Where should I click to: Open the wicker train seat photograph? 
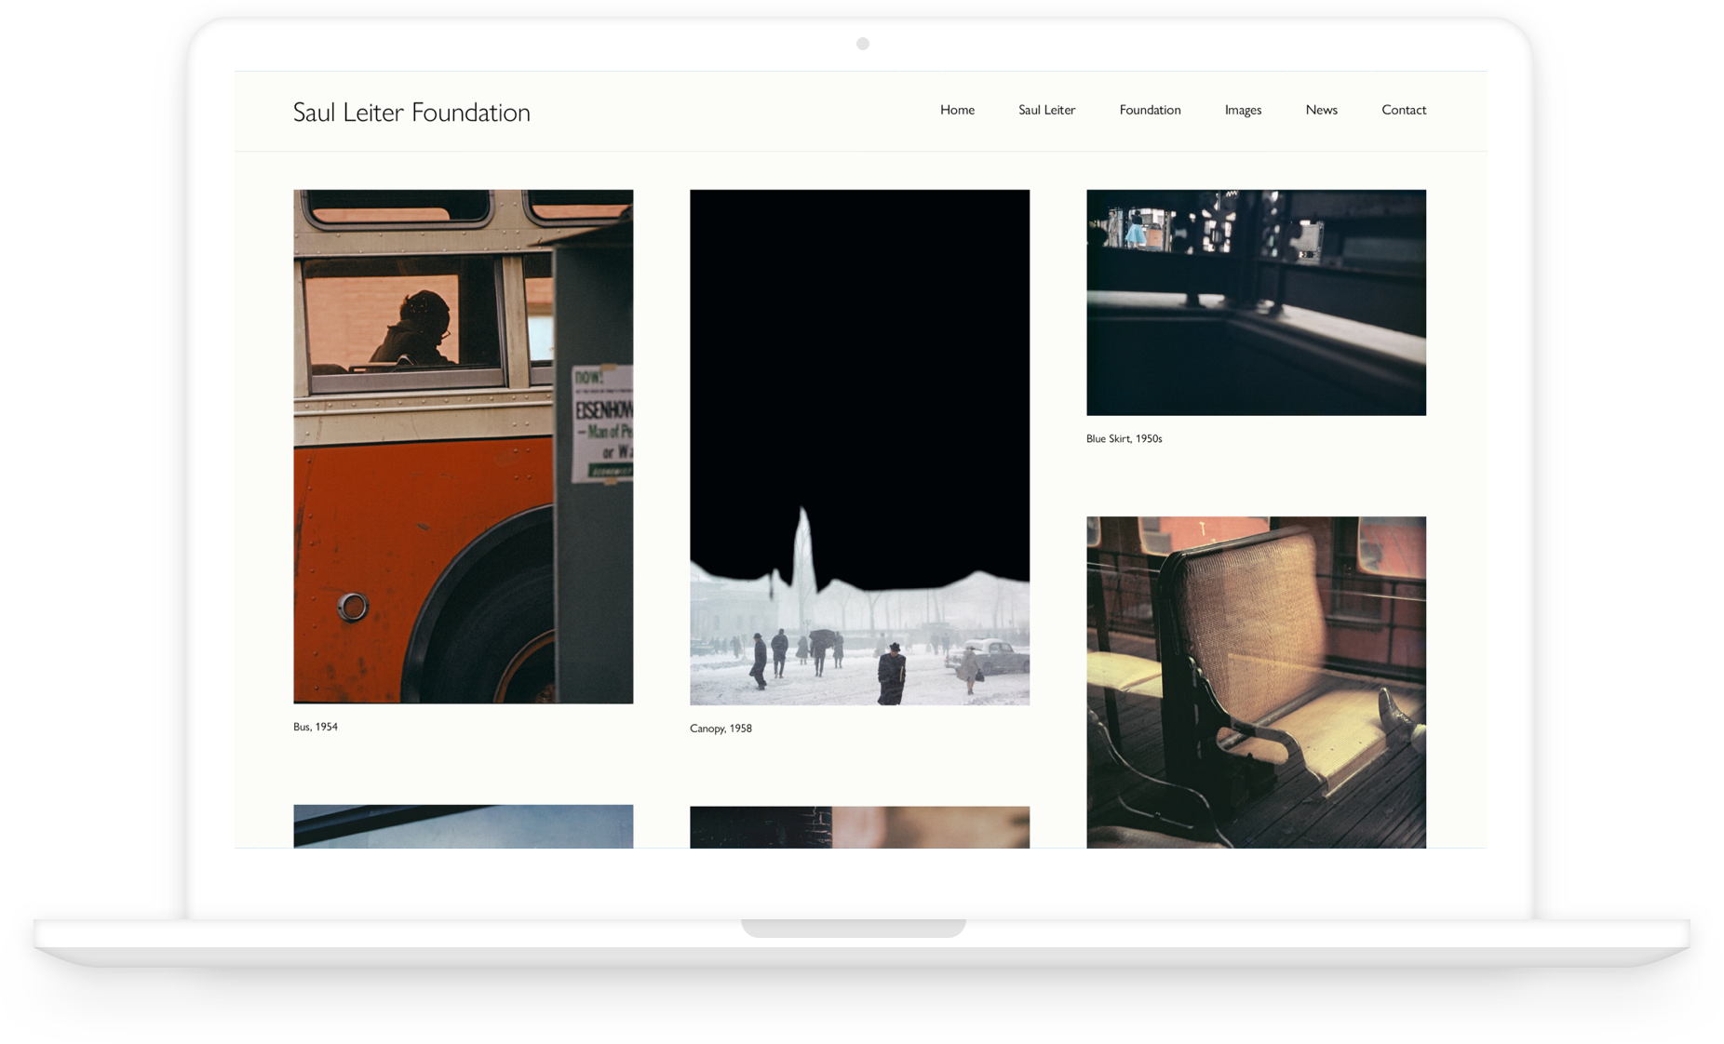(1256, 682)
